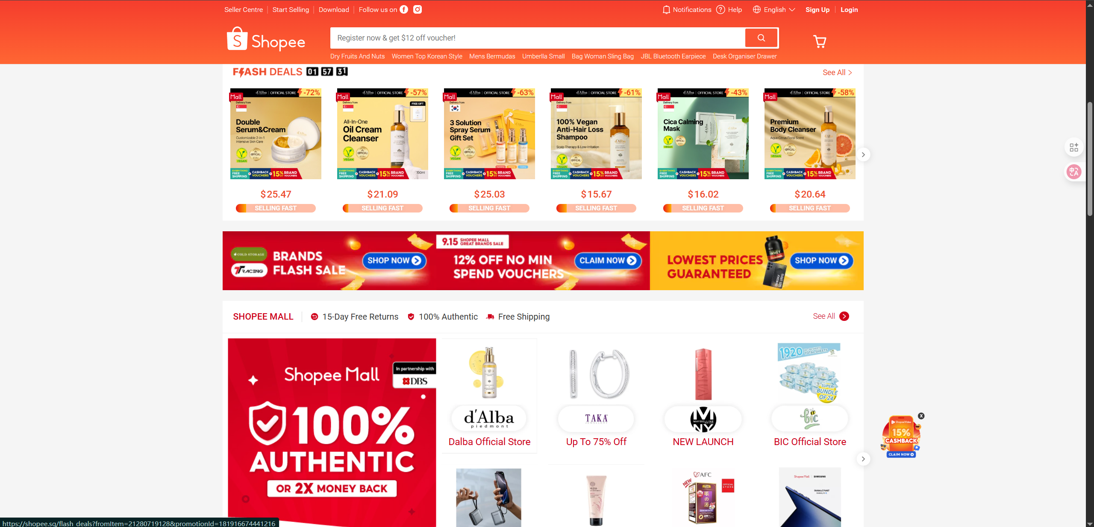Screen dimensions: 1094x527
Task: Show next Flash Deals items arrow
Action: pyautogui.click(x=863, y=154)
